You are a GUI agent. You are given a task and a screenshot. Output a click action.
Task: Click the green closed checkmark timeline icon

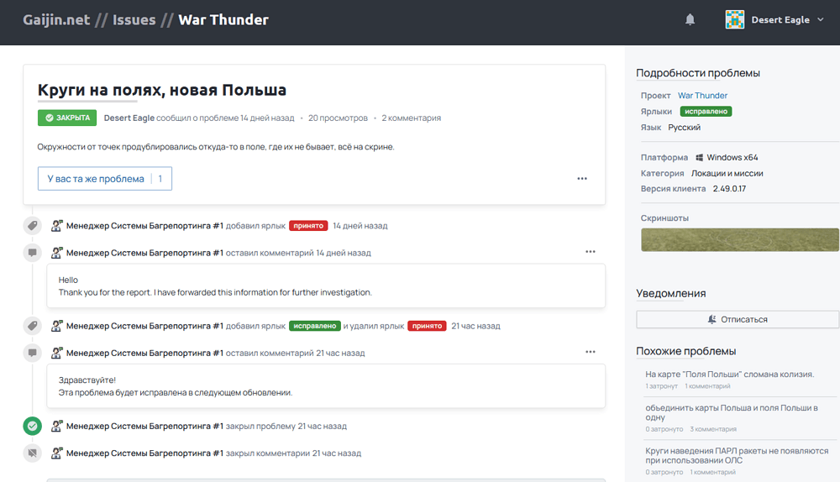point(32,427)
